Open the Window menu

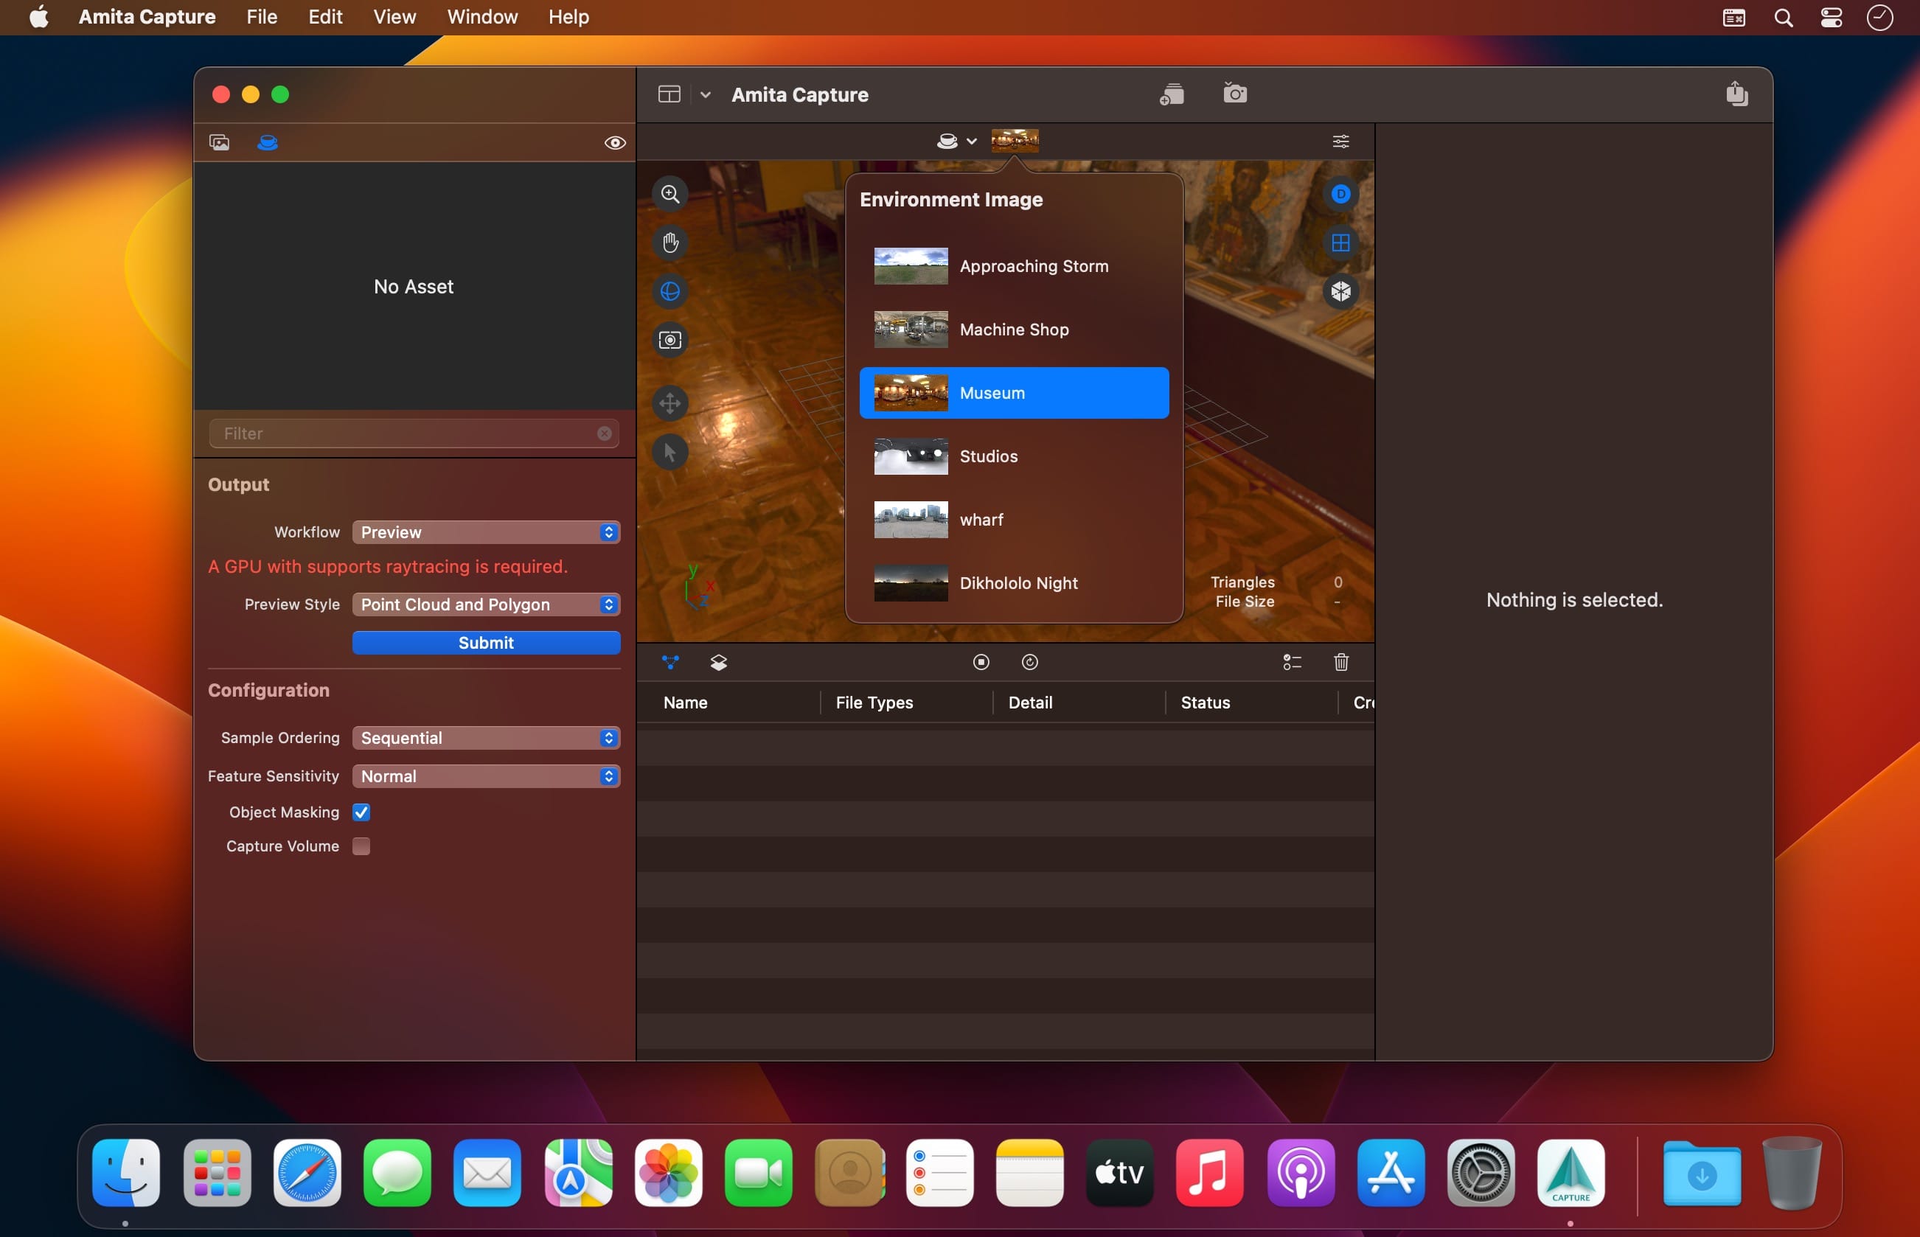(x=482, y=17)
